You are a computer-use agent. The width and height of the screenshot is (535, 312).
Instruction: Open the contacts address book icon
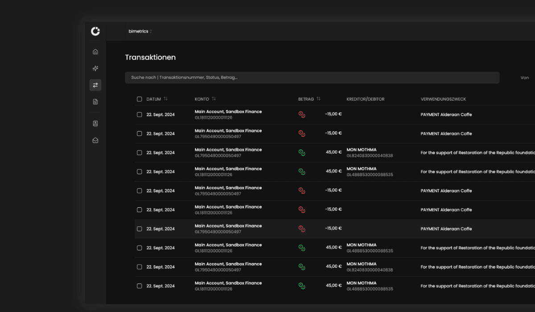coord(95,123)
